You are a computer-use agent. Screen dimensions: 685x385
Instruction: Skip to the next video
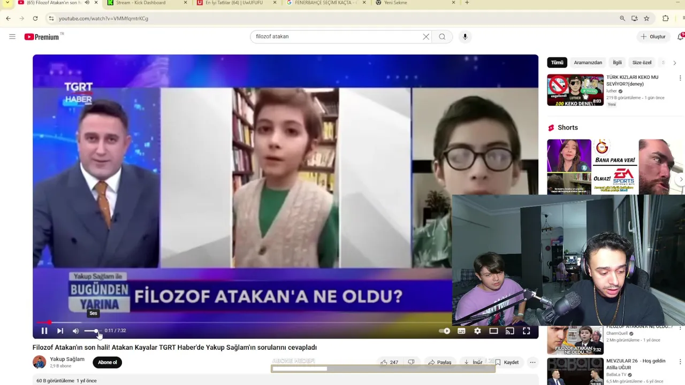pos(60,331)
